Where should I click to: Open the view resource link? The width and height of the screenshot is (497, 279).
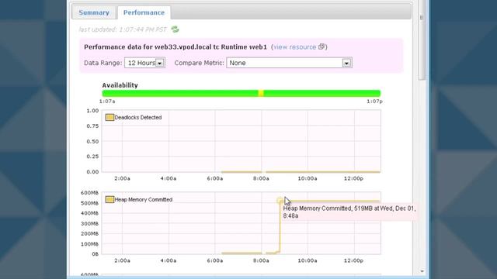(295, 46)
